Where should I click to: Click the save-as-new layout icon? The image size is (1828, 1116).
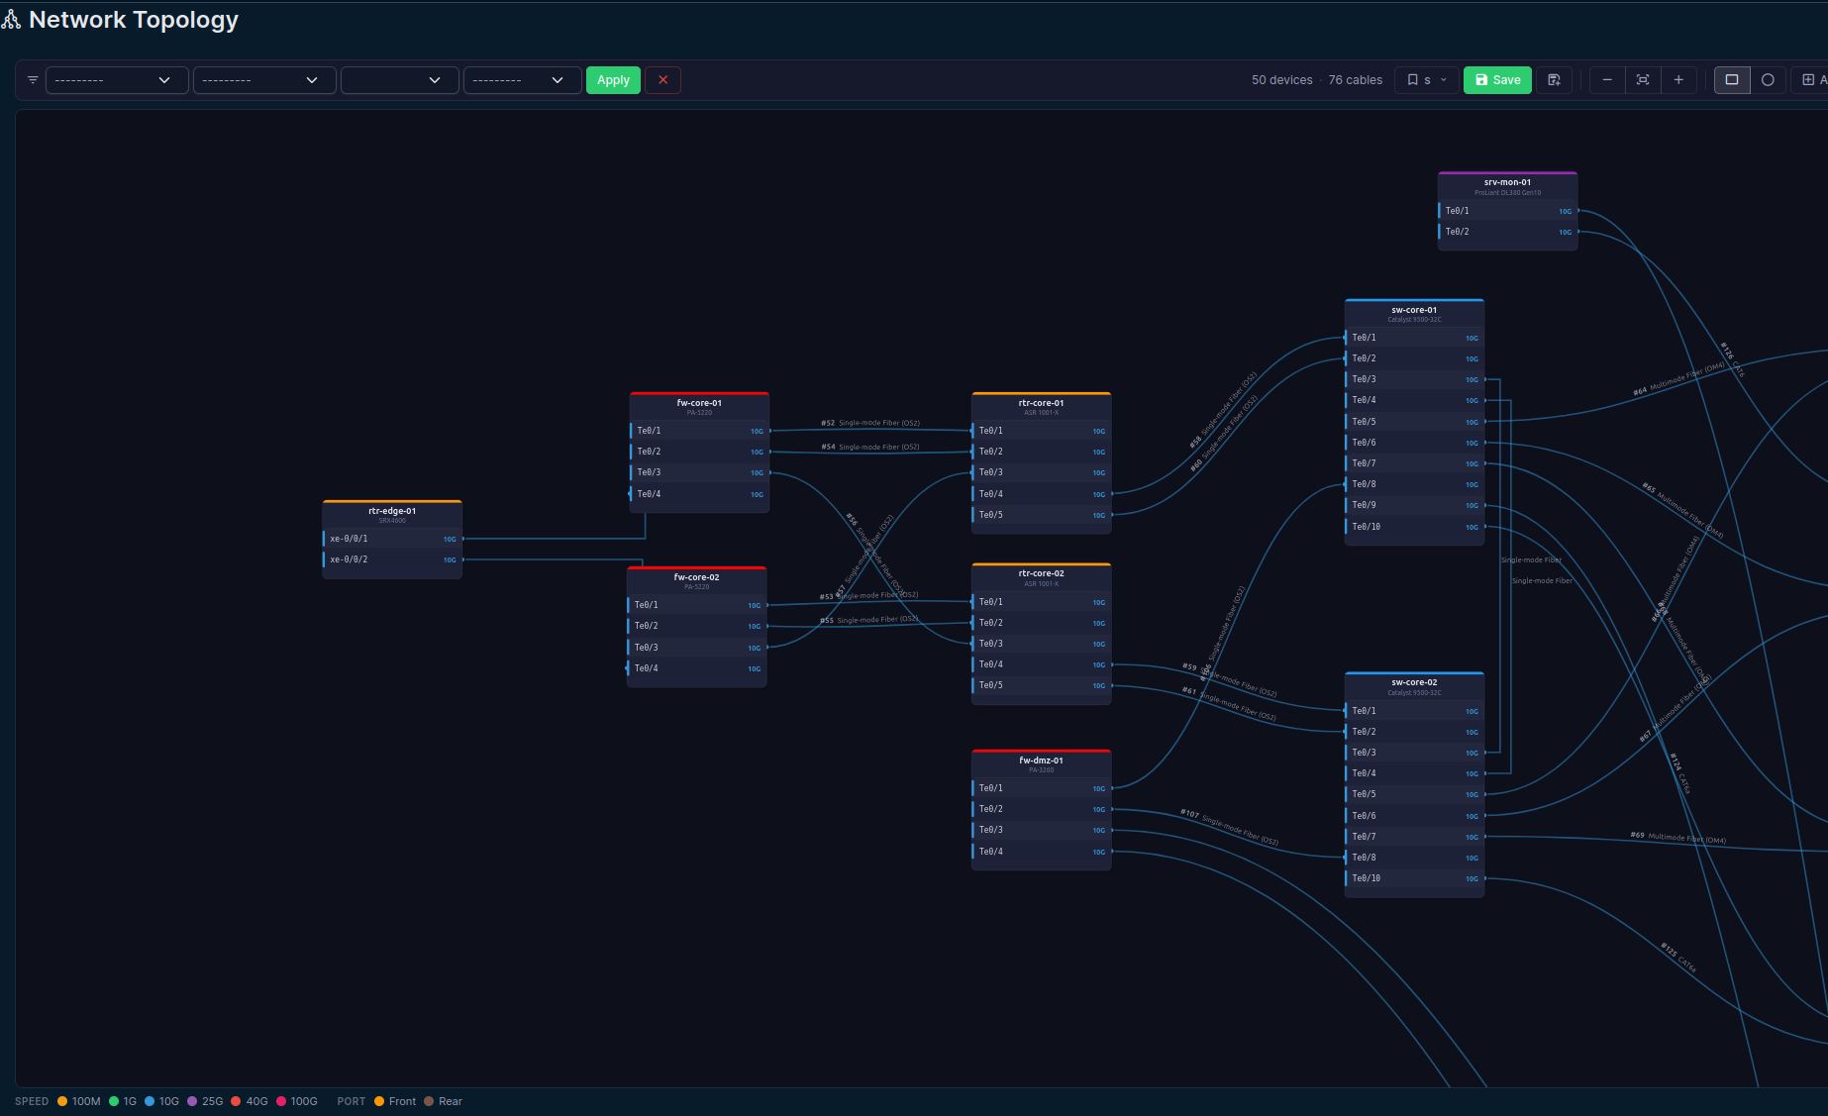click(1554, 80)
